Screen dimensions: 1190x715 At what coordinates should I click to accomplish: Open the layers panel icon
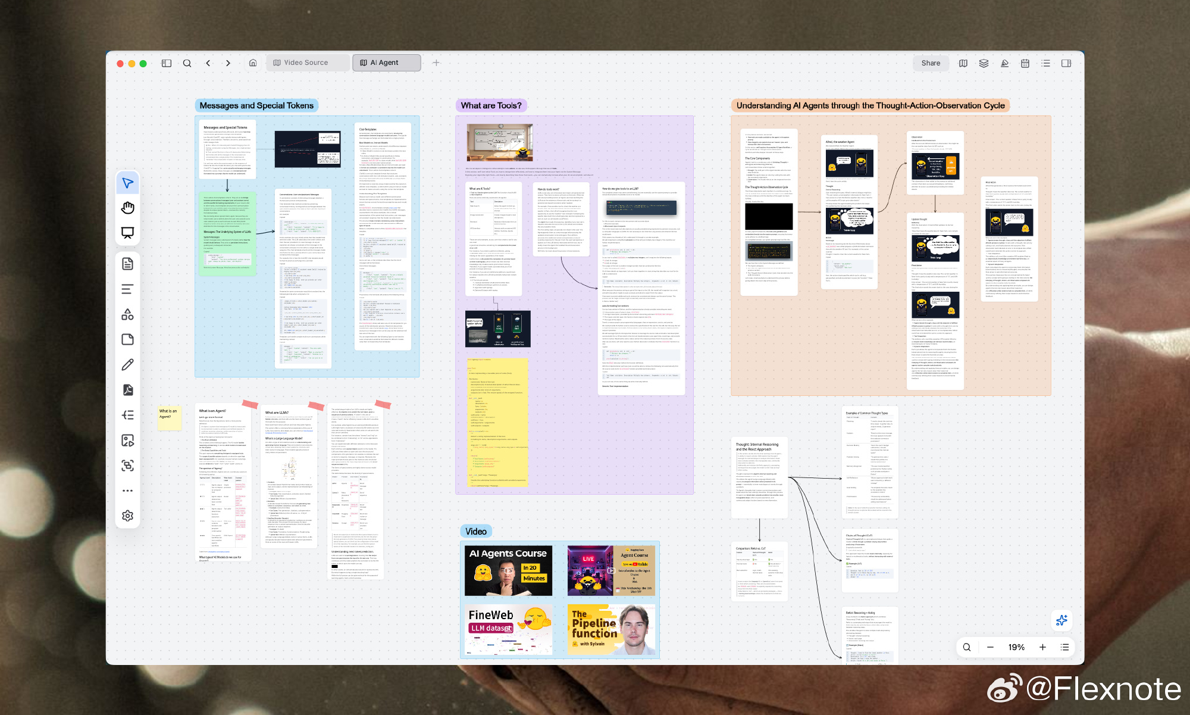tap(984, 63)
